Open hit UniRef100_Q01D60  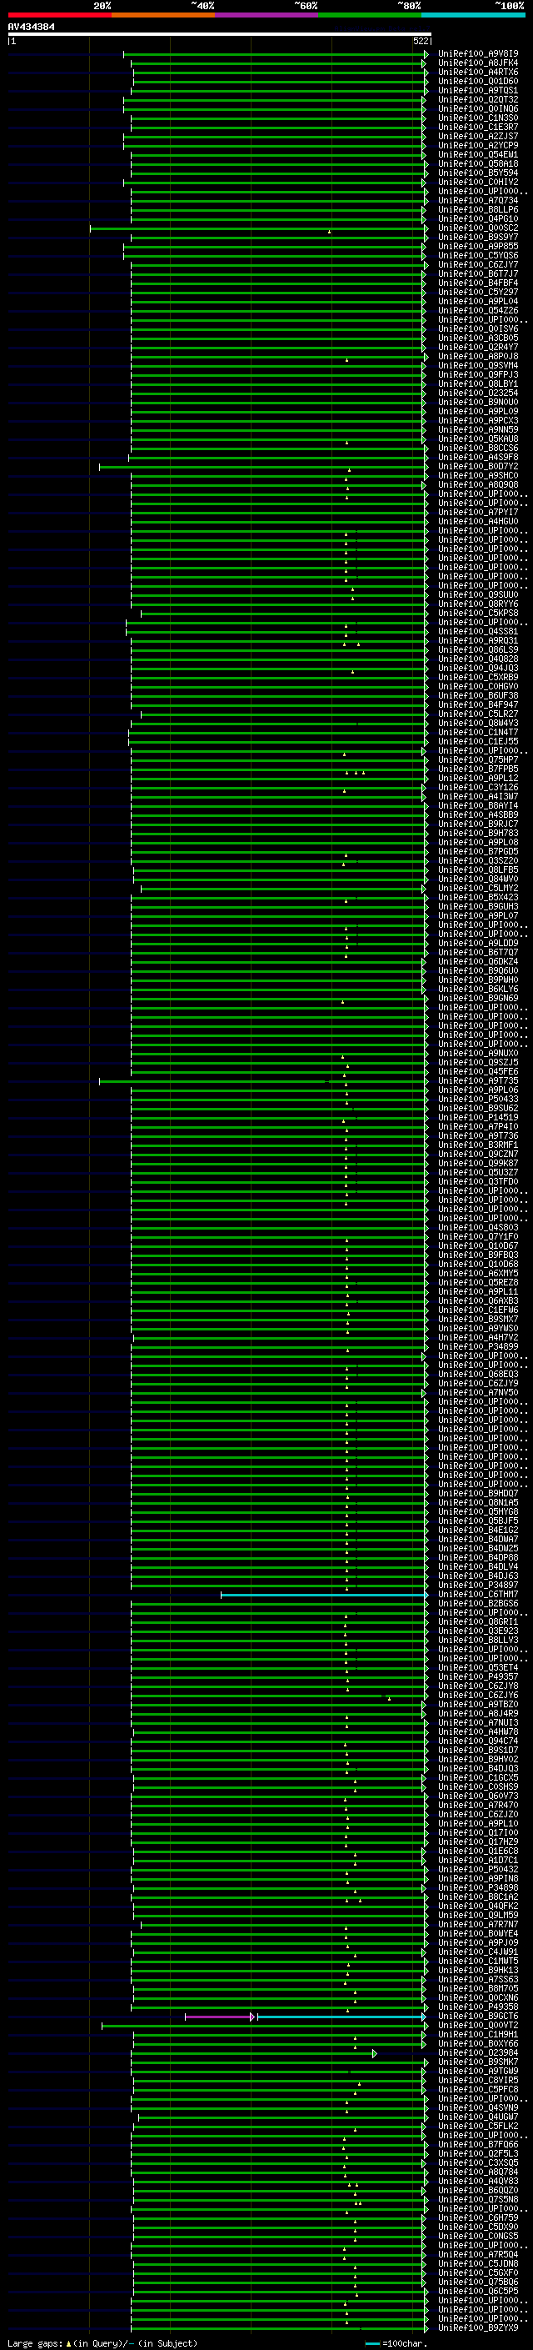pos(478,81)
